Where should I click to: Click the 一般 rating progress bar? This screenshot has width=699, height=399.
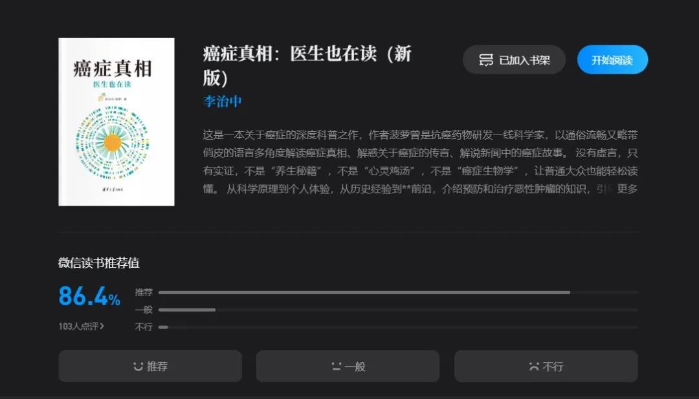[399, 310]
